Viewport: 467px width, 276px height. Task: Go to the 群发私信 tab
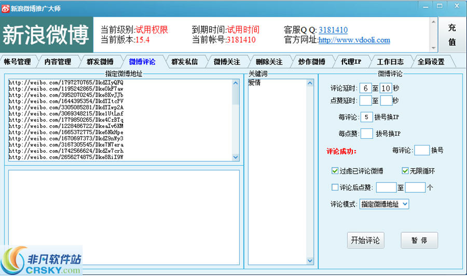coord(185,62)
